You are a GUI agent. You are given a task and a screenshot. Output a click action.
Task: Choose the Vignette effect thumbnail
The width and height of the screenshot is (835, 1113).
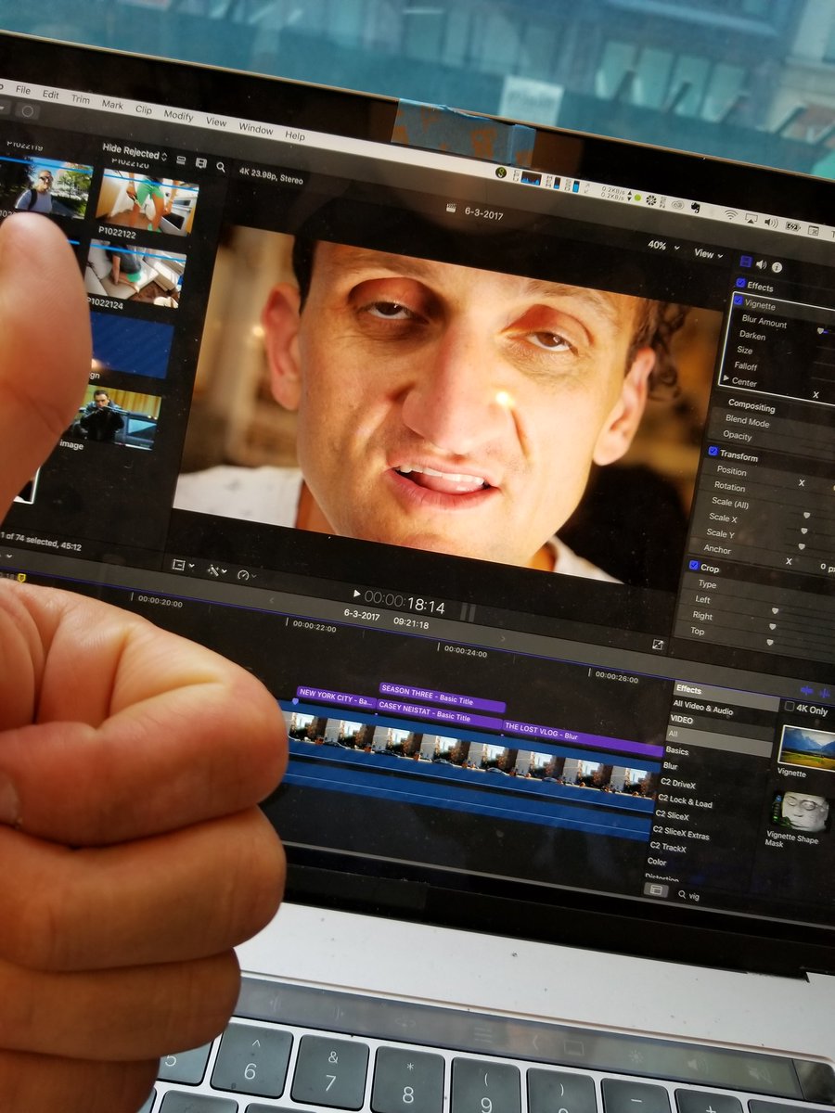(x=805, y=746)
